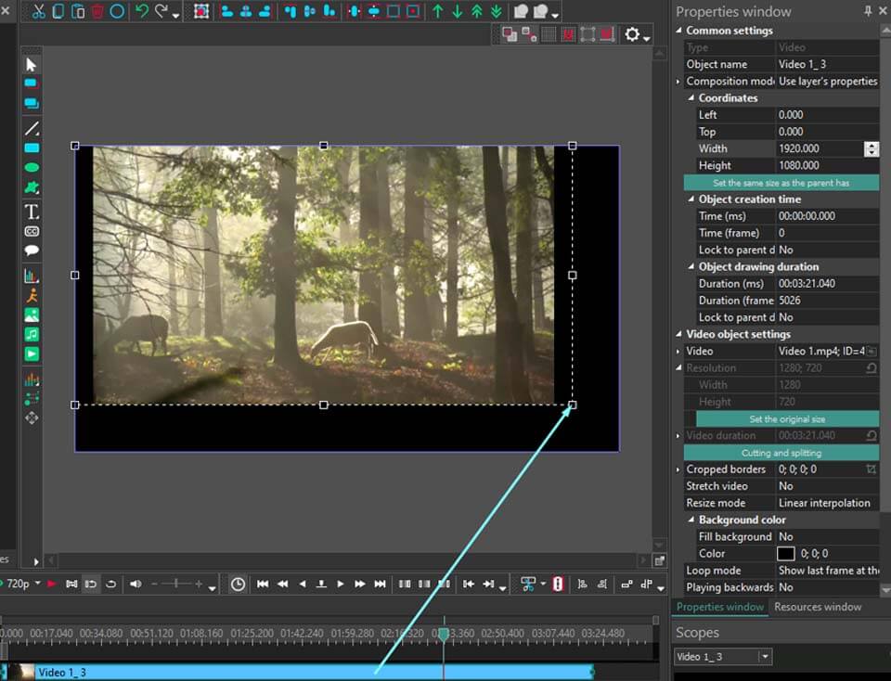Click the Cut scissors icon

(x=38, y=11)
